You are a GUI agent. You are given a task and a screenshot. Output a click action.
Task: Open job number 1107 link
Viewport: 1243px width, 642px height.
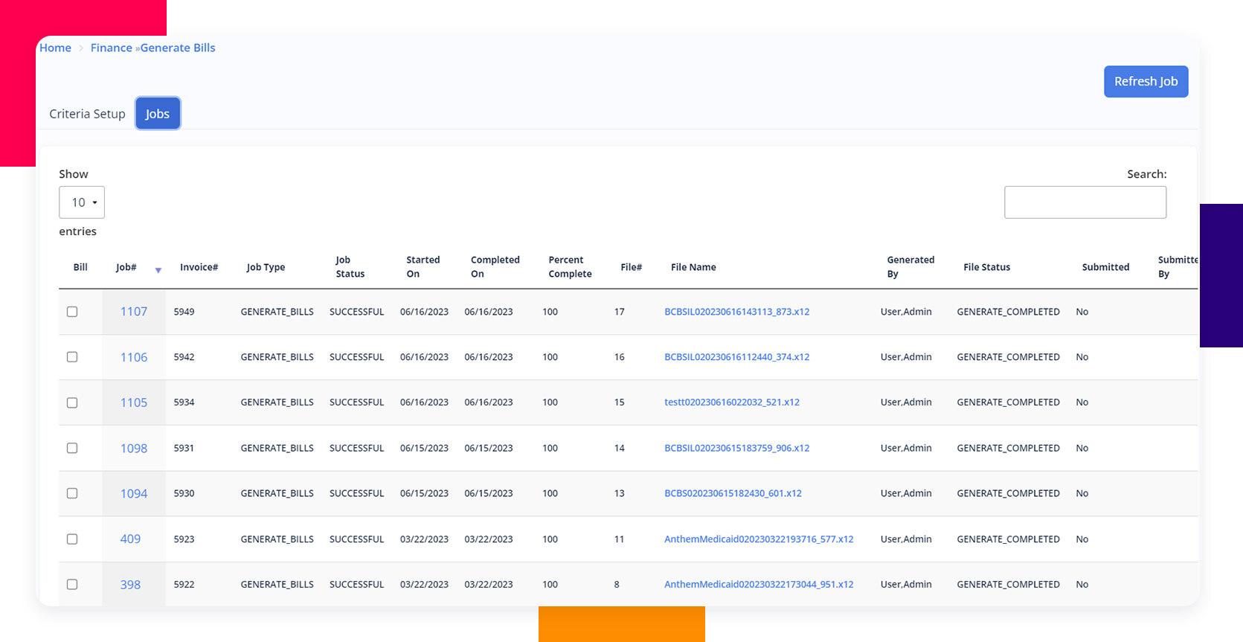click(134, 312)
